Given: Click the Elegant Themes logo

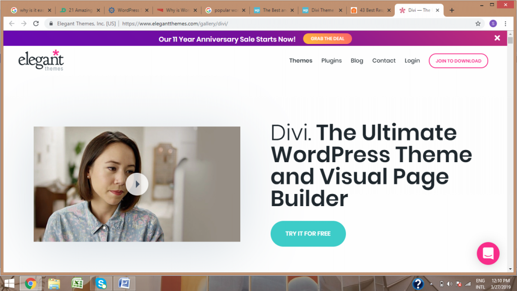Looking at the screenshot, I should pos(41,60).
